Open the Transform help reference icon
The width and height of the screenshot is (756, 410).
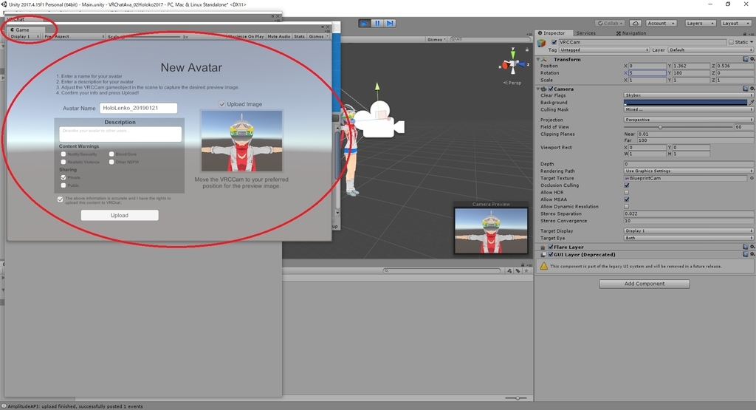[x=746, y=59]
